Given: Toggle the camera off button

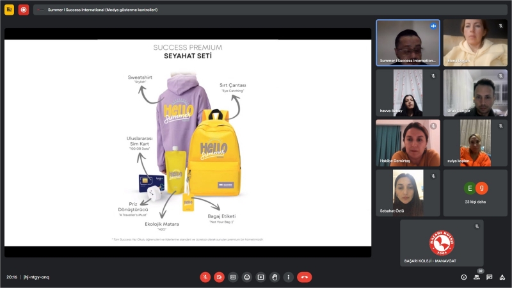Looking at the screenshot, I should [x=219, y=277].
